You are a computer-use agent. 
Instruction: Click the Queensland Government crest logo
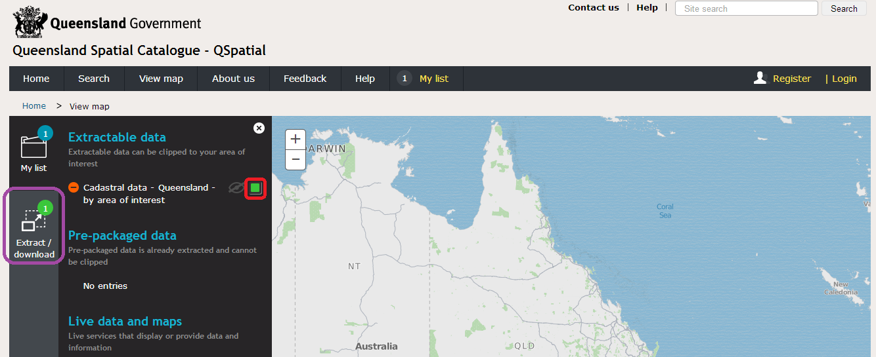30,22
